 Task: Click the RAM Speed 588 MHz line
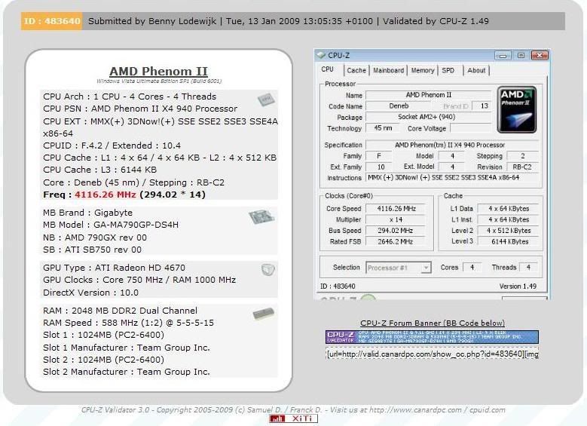[128, 323]
